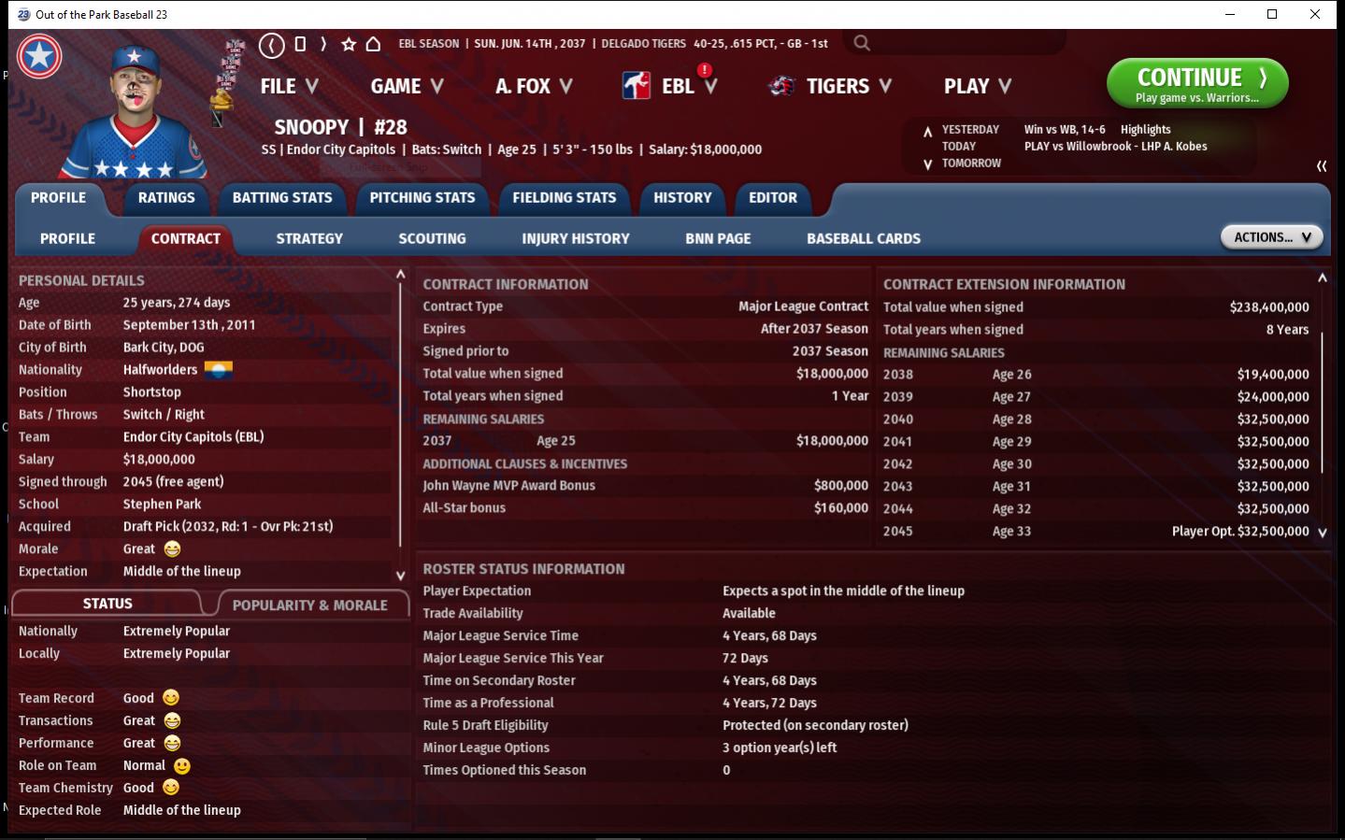Image resolution: width=1345 pixels, height=840 pixels.
Task: Click the Tigers team logo icon
Action: coord(781,86)
